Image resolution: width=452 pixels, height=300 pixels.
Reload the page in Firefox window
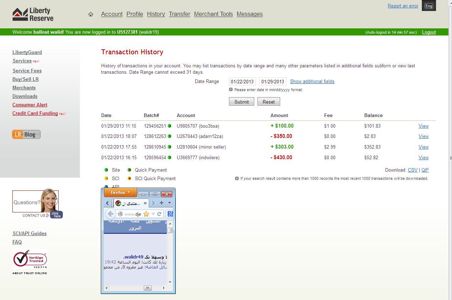pos(159,214)
